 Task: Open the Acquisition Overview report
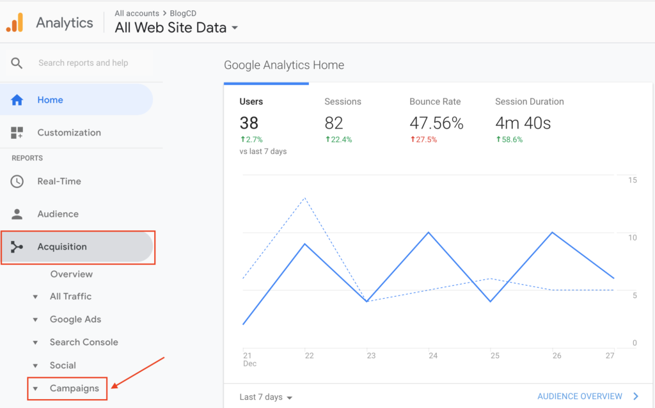[x=72, y=274]
